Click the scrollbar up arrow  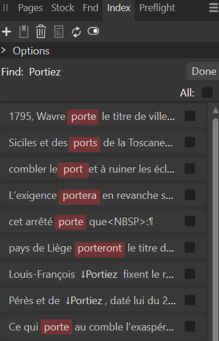point(216,111)
